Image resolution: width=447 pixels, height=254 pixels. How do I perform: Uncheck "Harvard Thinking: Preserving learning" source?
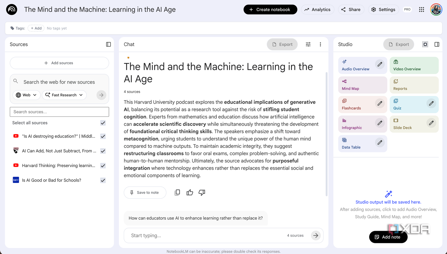click(103, 166)
